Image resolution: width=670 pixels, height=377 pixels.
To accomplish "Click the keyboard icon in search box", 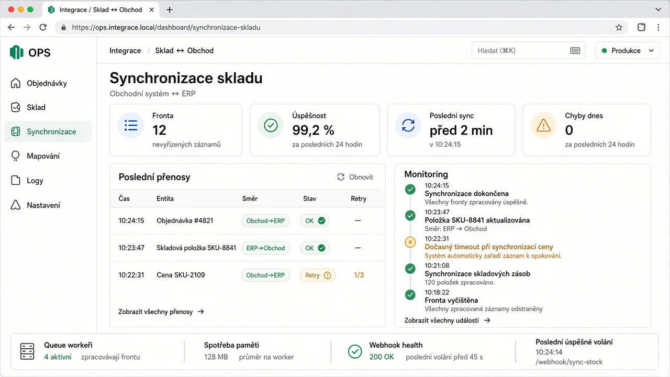I will tap(575, 51).
